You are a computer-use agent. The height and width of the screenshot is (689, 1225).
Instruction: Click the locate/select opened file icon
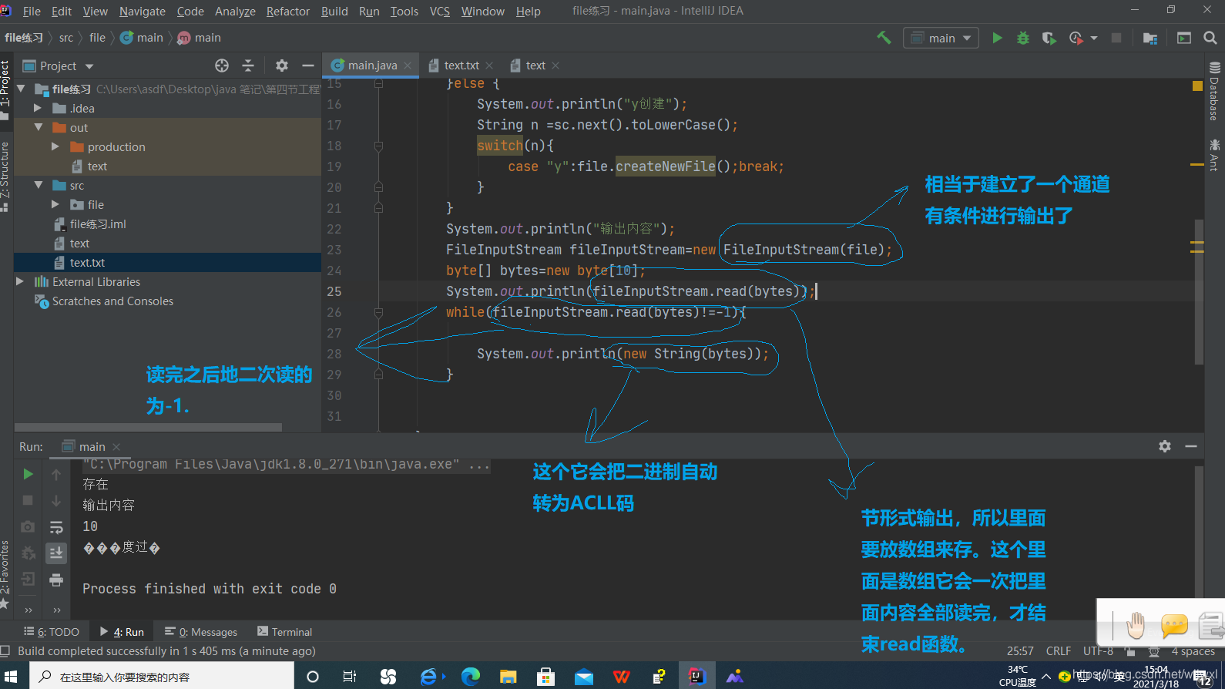(222, 66)
